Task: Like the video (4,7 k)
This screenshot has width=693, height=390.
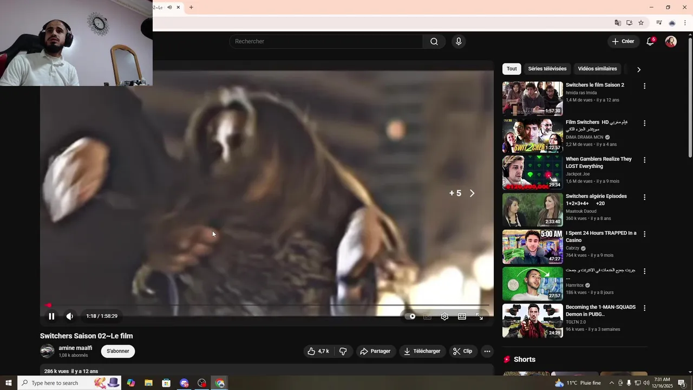Action: tap(318, 351)
